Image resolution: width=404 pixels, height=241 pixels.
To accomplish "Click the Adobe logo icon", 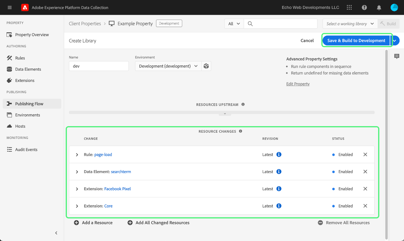I will [x=25, y=7].
